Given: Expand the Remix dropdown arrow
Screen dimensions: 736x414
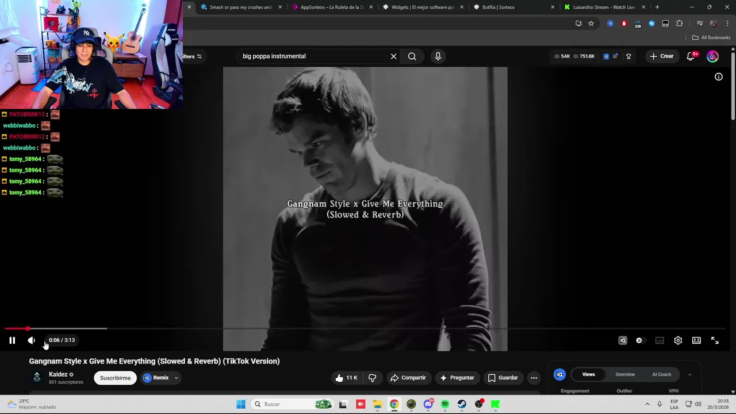Looking at the screenshot, I should [176, 378].
